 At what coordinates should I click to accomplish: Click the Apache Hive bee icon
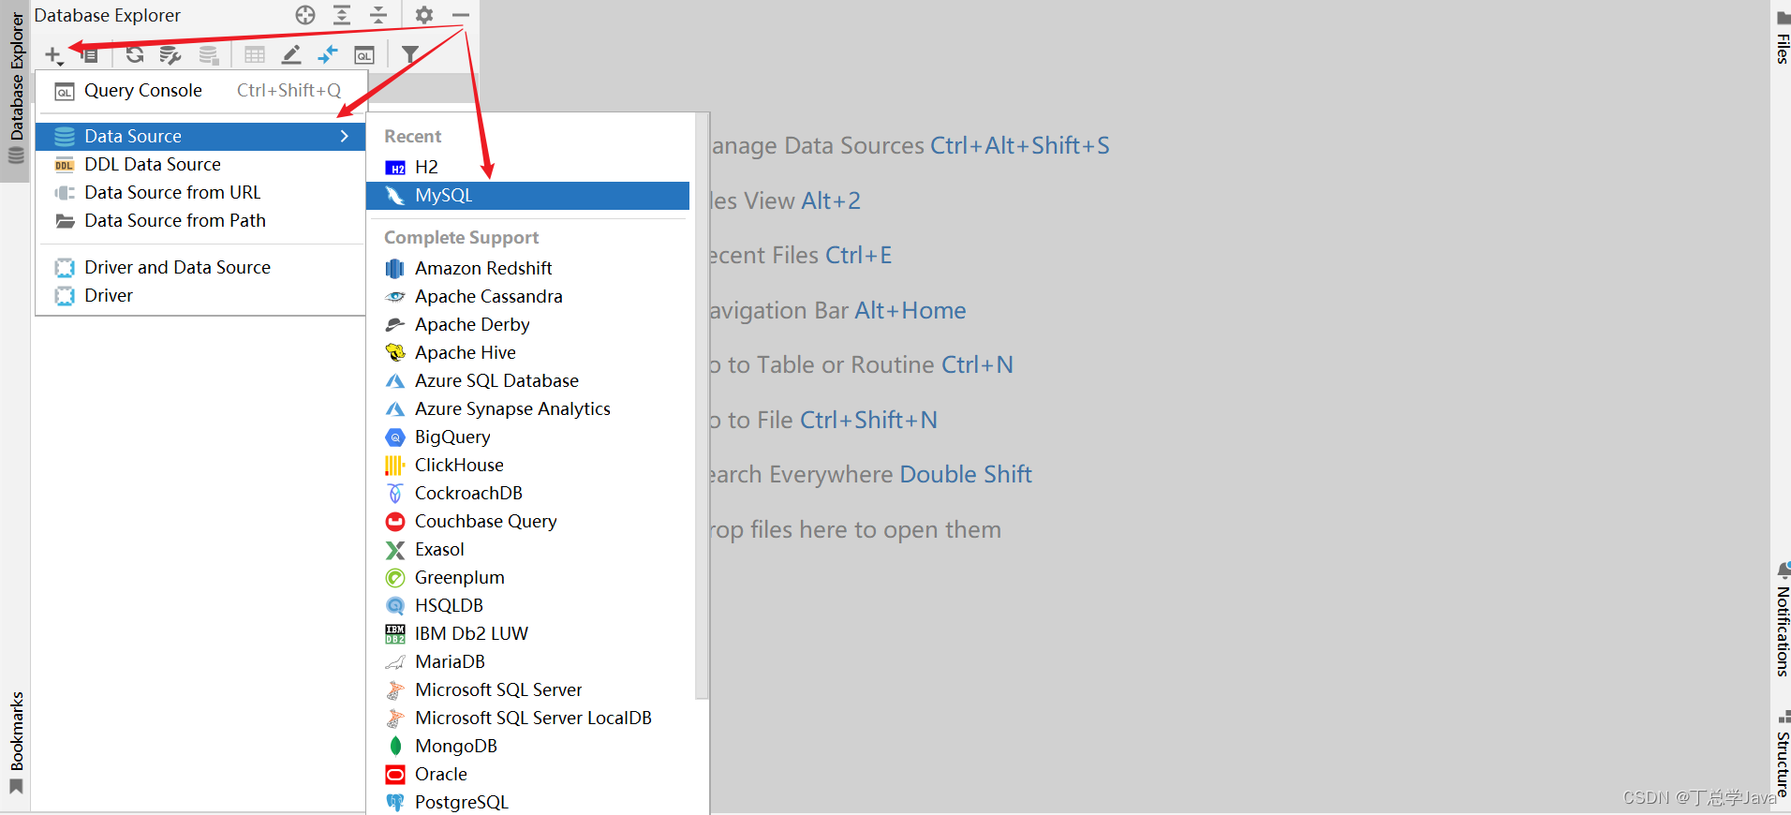395,353
